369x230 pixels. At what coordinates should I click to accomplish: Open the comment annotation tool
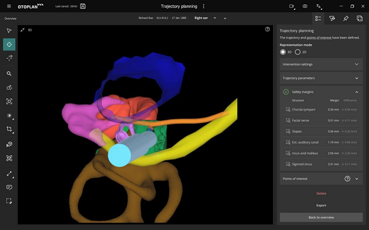pos(9,187)
